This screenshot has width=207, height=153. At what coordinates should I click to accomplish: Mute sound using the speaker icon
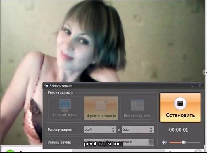[x=164, y=142]
